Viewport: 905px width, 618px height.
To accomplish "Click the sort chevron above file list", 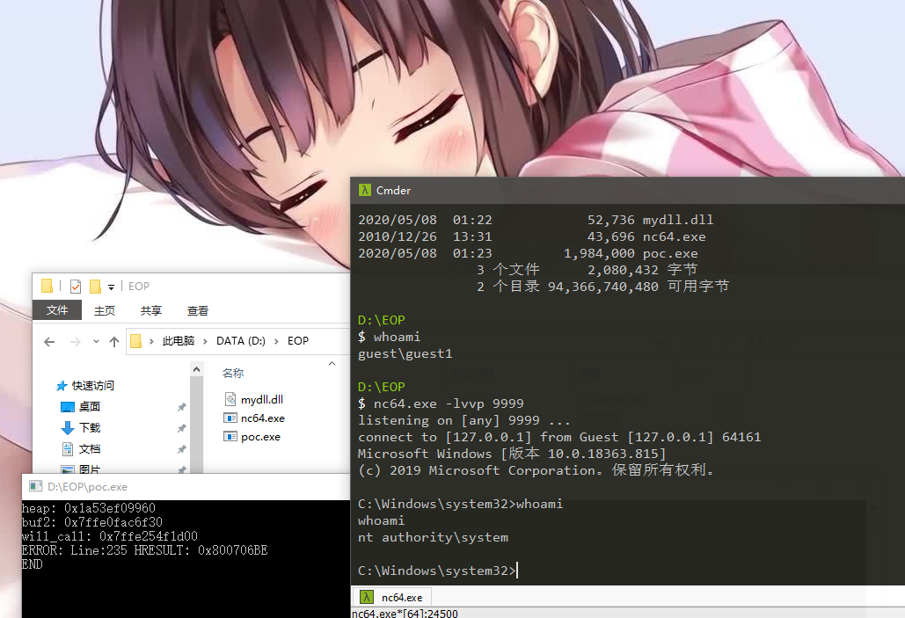I will 332,364.
